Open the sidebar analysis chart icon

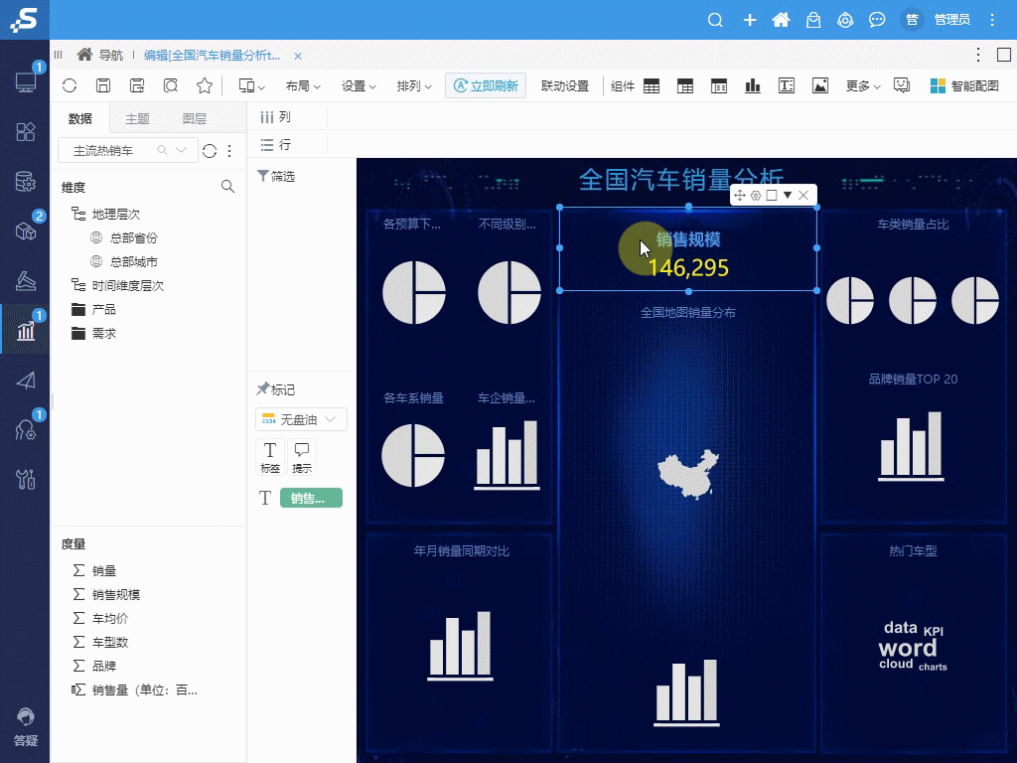coord(25,330)
